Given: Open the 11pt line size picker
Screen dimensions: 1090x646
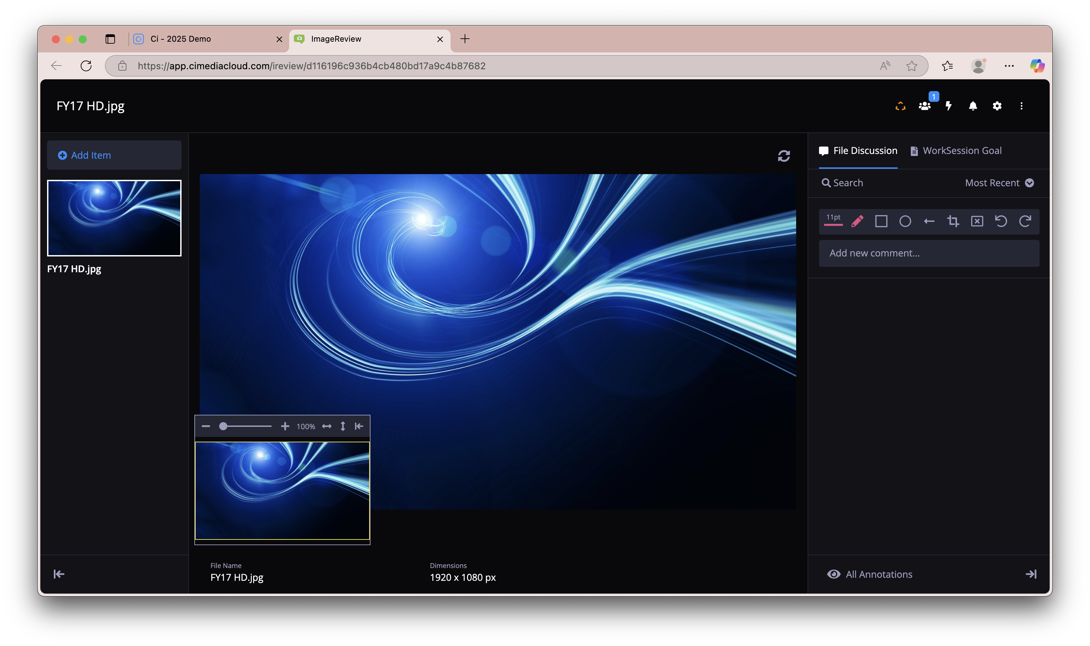Looking at the screenshot, I should pyautogui.click(x=833, y=220).
